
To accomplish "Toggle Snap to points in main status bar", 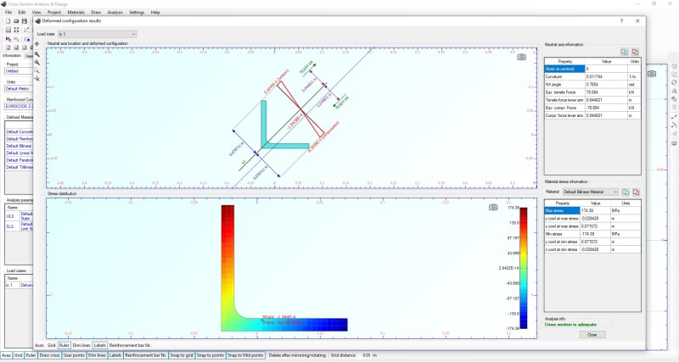I will [210, 355].
